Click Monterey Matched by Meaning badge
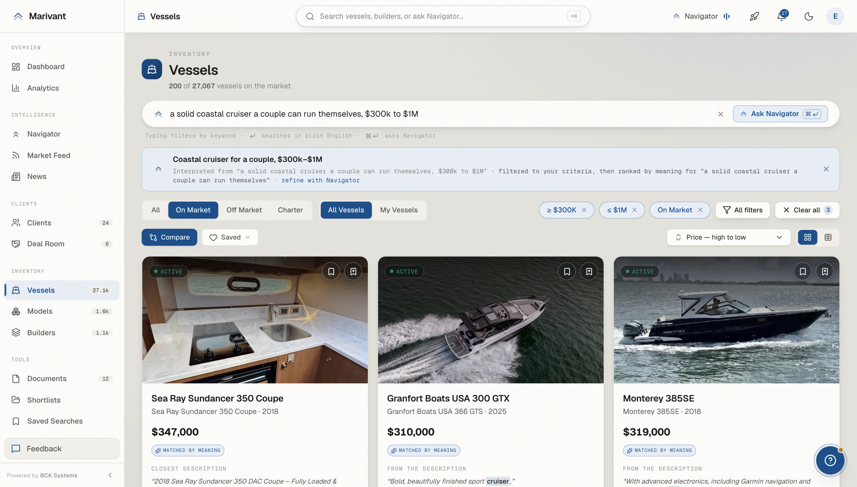 pos(659,450)
